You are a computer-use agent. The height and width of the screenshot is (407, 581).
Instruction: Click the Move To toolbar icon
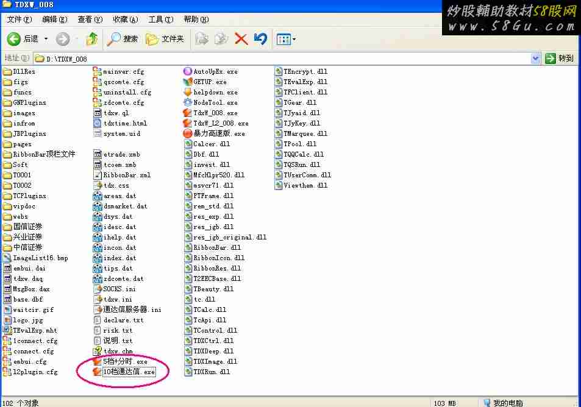[x=202, y=39]
